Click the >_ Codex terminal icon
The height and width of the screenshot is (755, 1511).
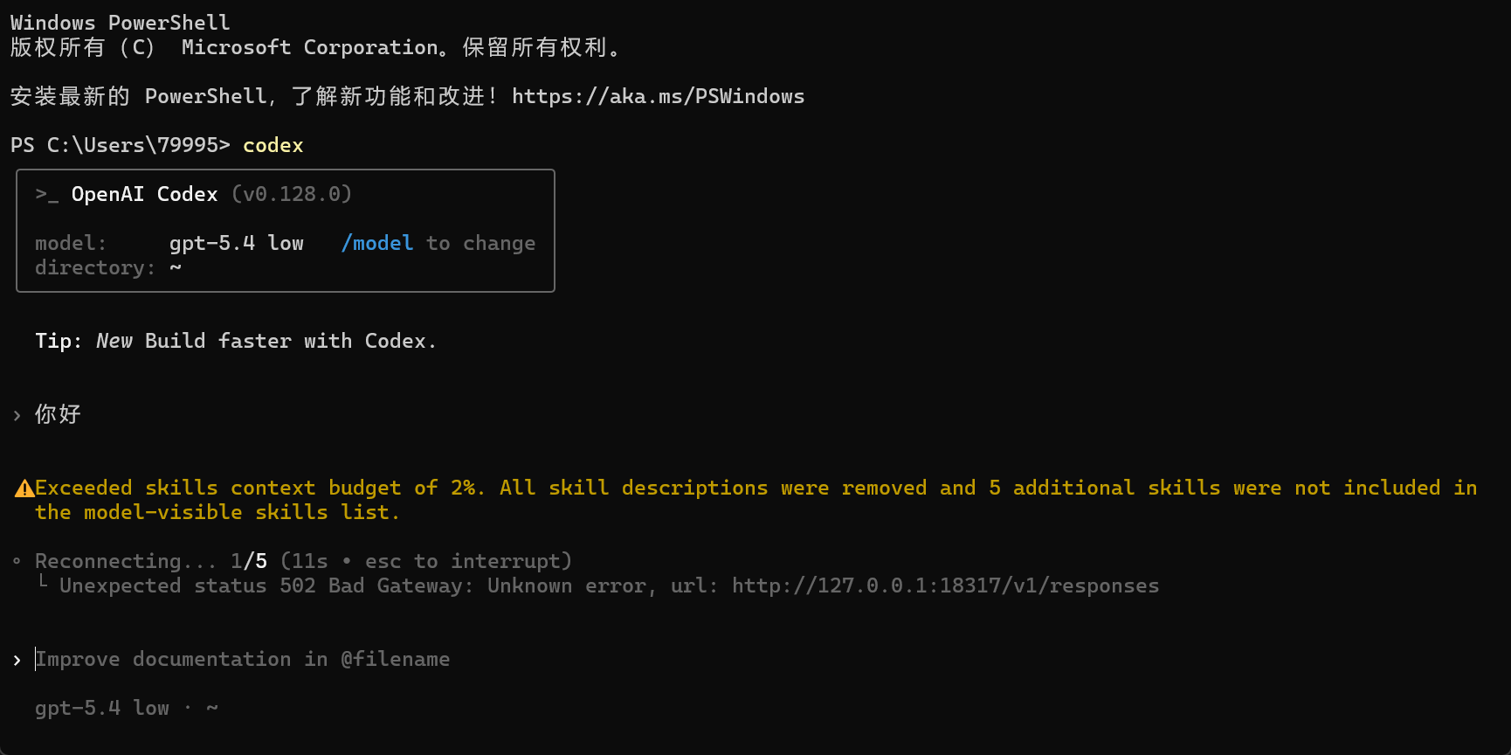[x=47, y=195]
